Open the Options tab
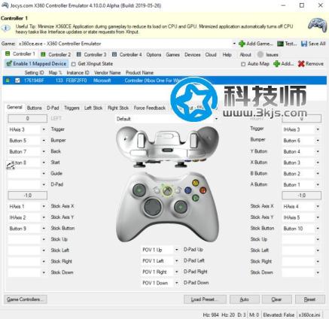Image resolution: width=329 pixels, height=319 pixels. tap(154, 54)
